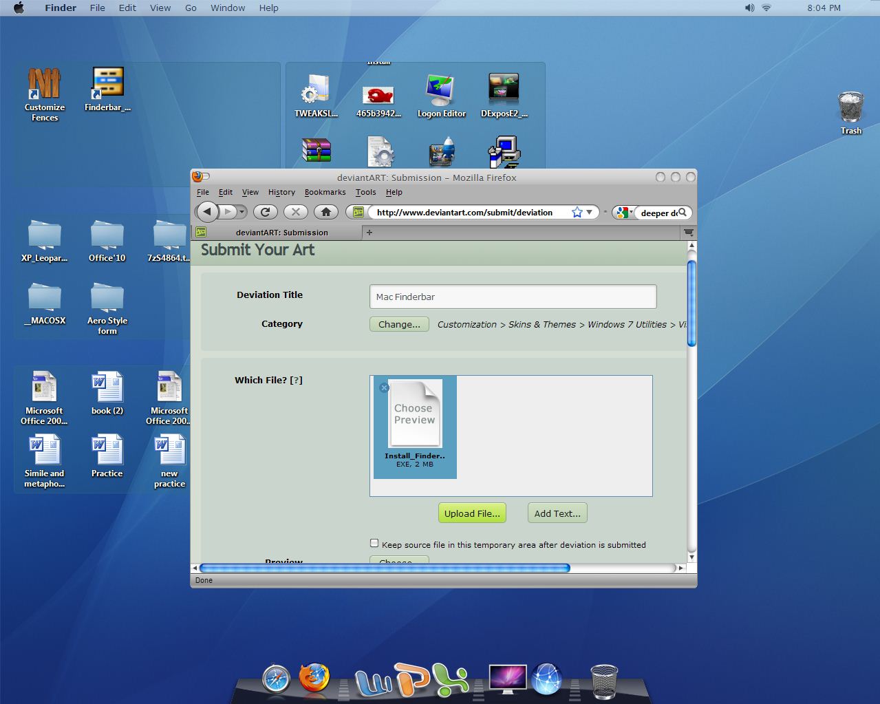Click the clock in the menu bar

[824, 8]
